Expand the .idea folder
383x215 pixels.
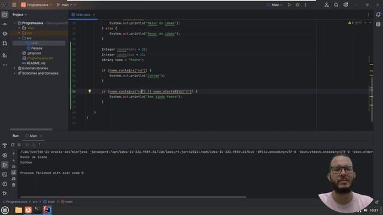coord(19,28)
